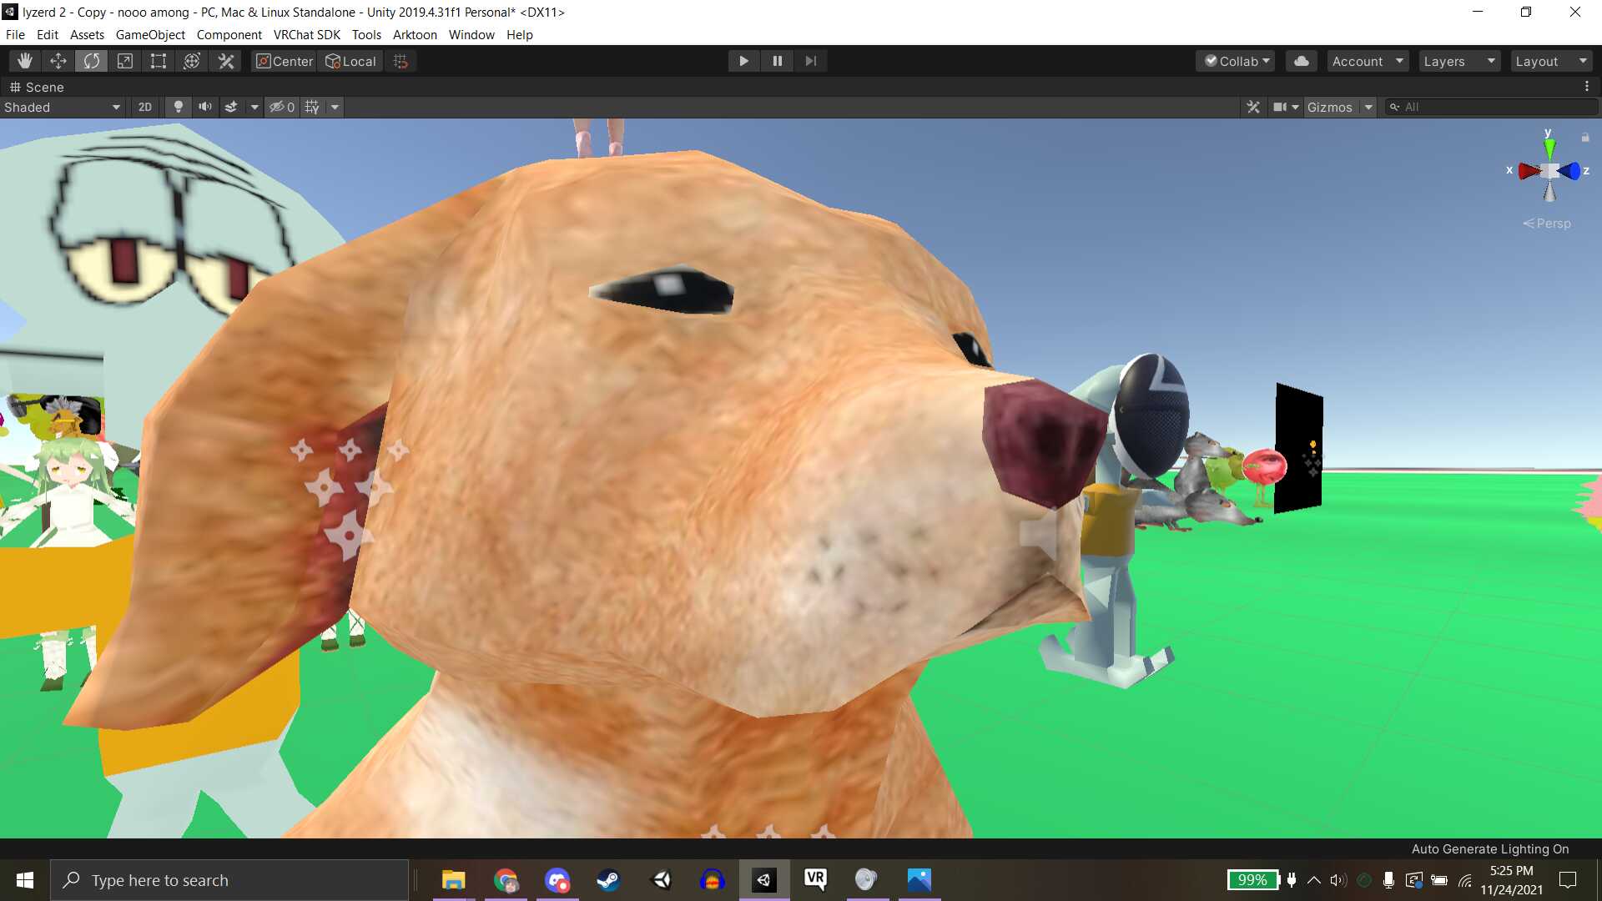The image size is (1602, 901).
Task: Toggle Center pivot mode button
Action: point(285,61)
